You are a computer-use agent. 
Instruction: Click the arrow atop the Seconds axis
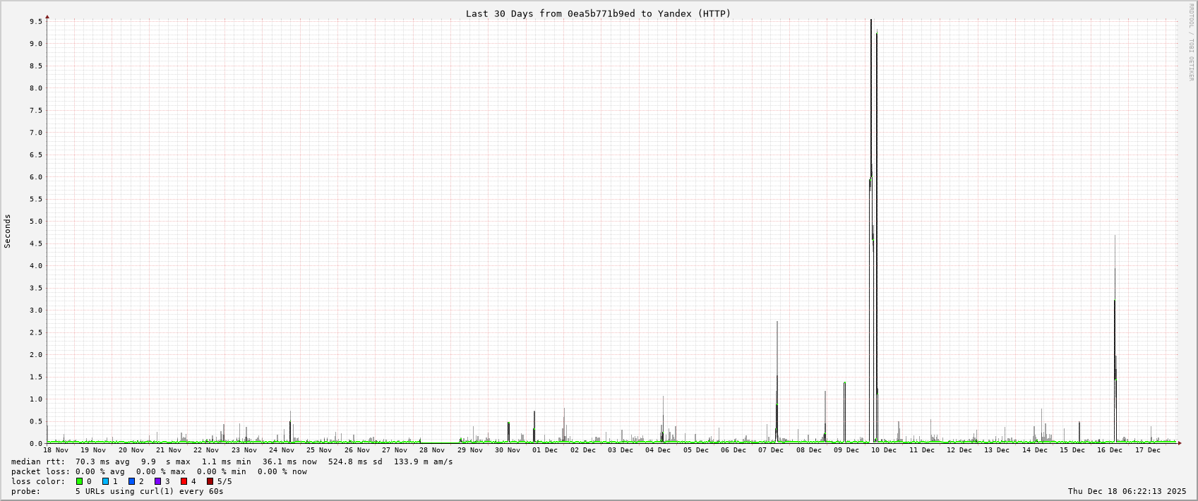47,16
